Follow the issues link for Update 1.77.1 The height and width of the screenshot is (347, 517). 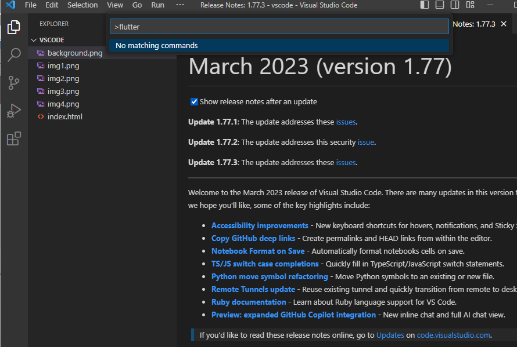tap(346, 122)
